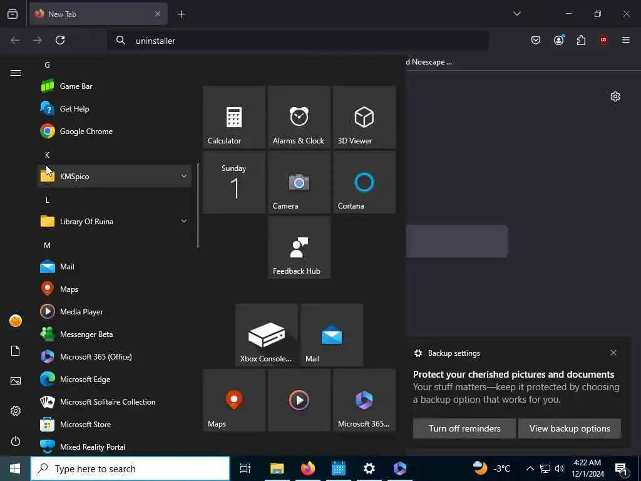Screen dimensions: 641x481
Task: Launch the Camera tile
Action: 299,182
